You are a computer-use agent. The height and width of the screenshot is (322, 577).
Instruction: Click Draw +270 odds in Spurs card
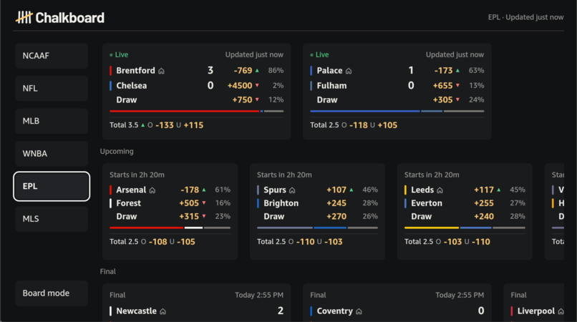[x=336, y=216]
